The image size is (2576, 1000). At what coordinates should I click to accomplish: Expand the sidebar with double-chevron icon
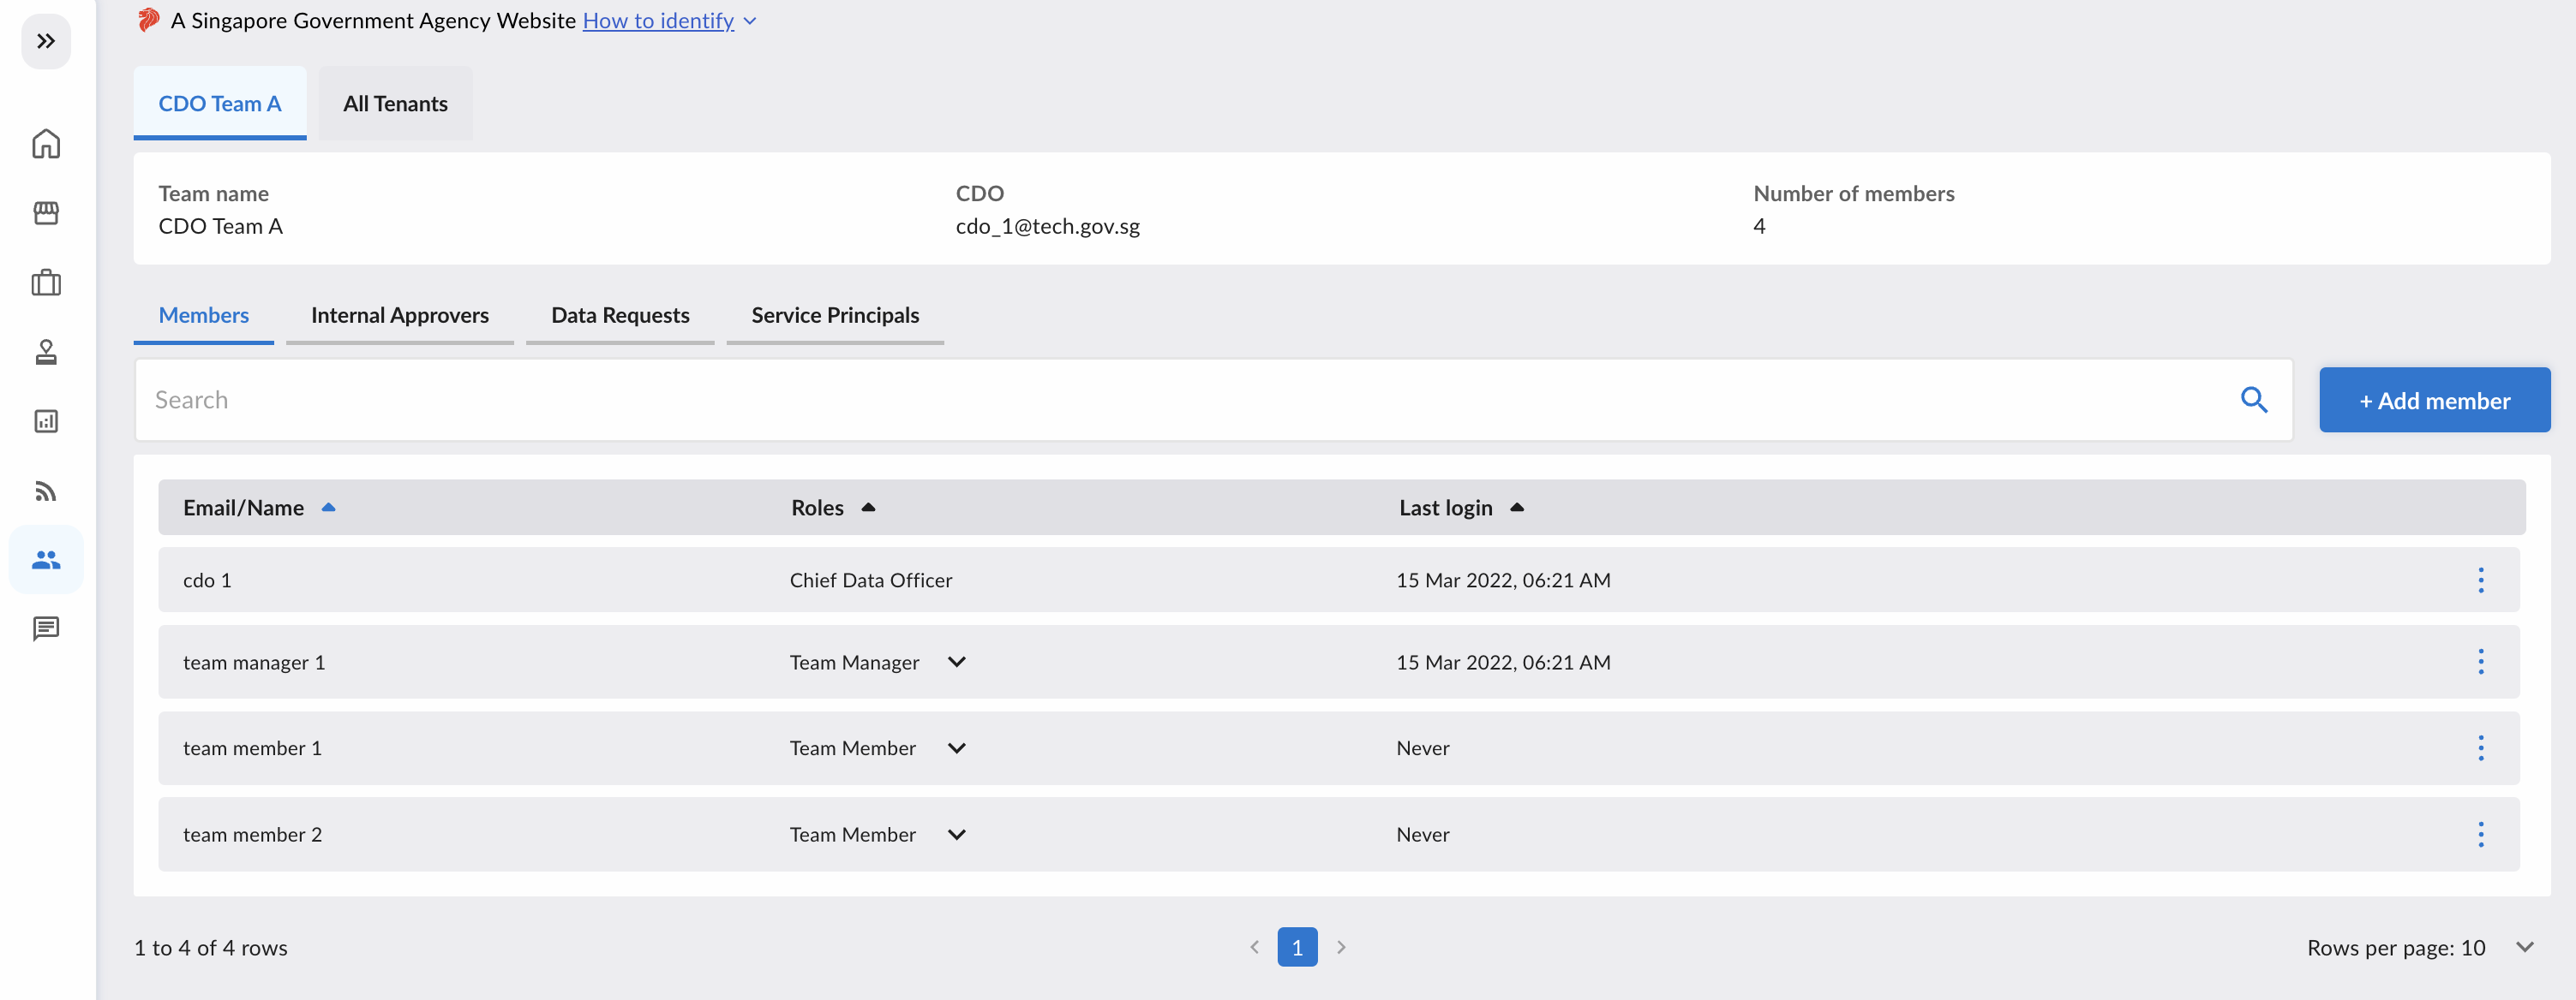(x=46, y=41)
